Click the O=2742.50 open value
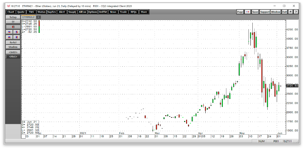304x149 pixels. click(29, 21)
